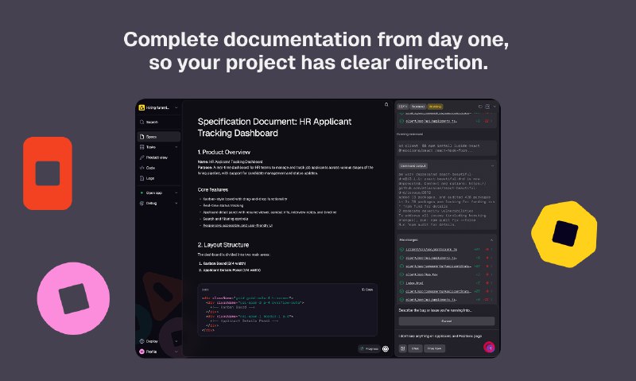Click the round avatar icon beside Progress
Screen dimensions: 636x381
coord(386,348)
